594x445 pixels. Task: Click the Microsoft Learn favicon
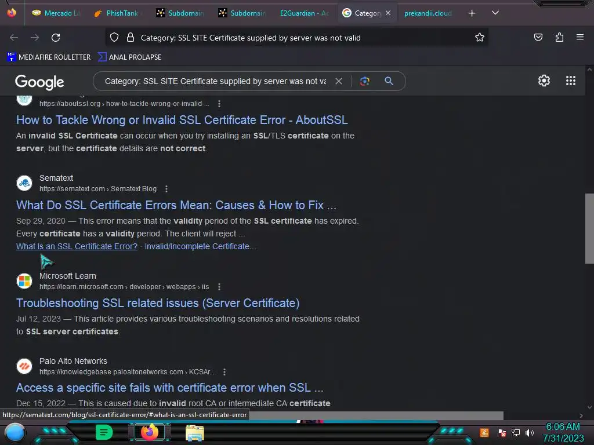[24, 281]
